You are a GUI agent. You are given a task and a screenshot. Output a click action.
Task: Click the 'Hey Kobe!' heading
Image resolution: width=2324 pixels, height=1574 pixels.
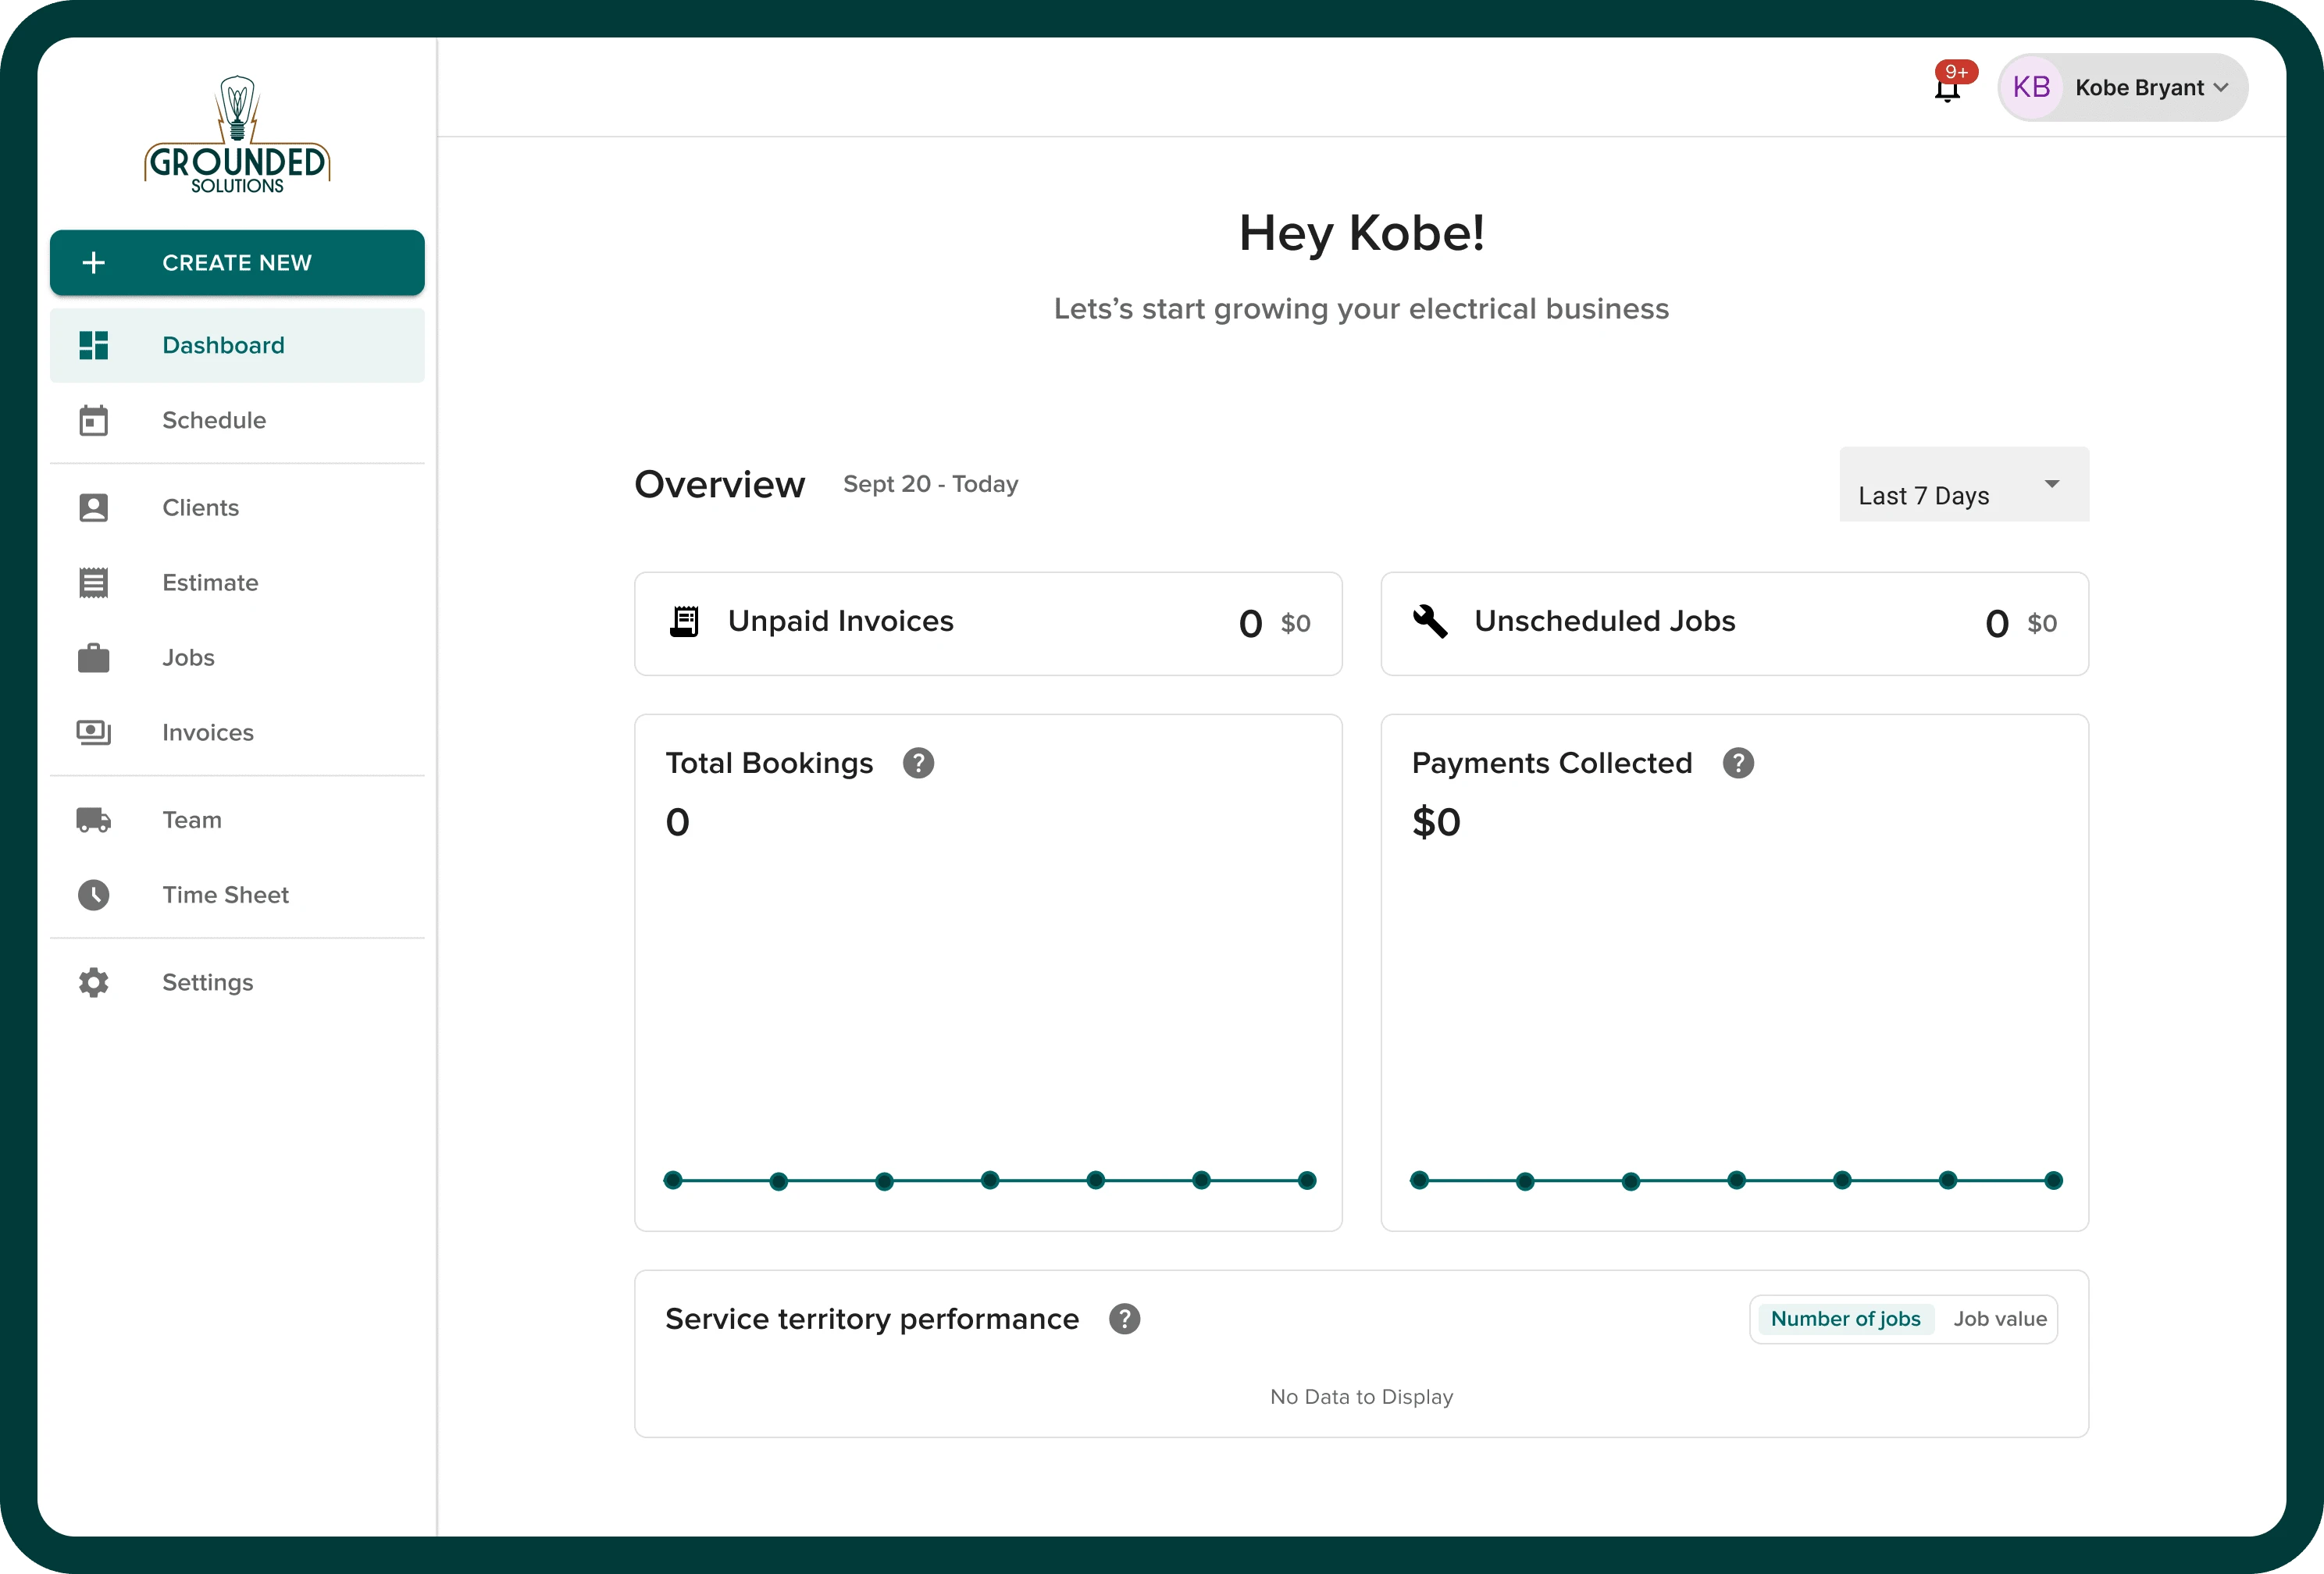(x=1361, y=233)
